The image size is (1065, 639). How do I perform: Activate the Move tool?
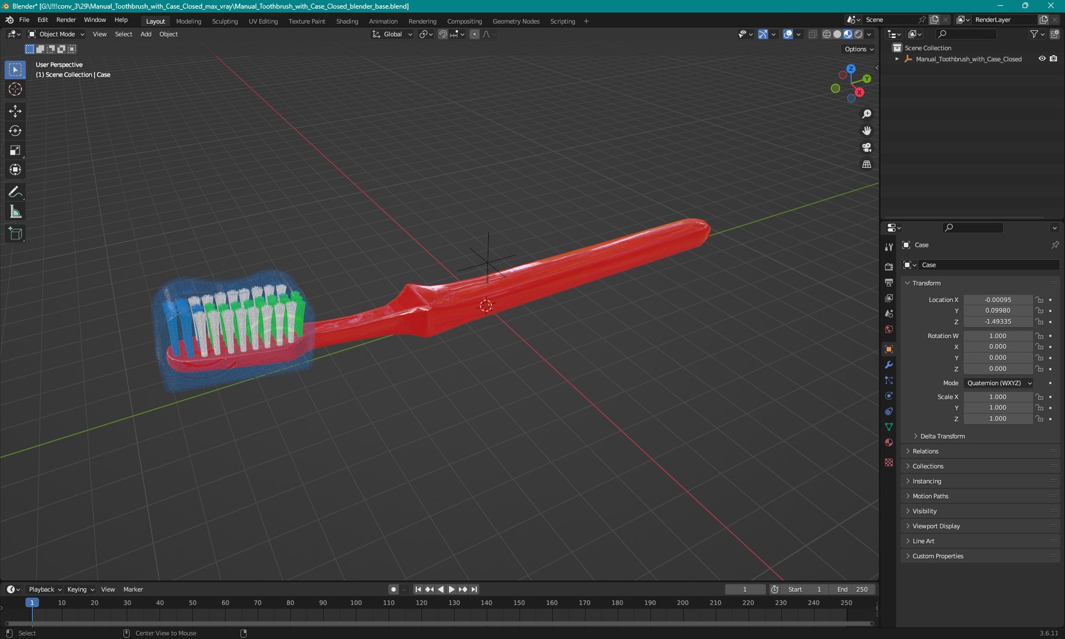click(15, 111)
